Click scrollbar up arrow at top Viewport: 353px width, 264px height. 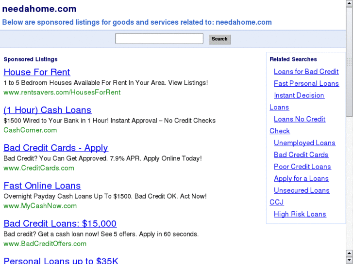point(350,3)
